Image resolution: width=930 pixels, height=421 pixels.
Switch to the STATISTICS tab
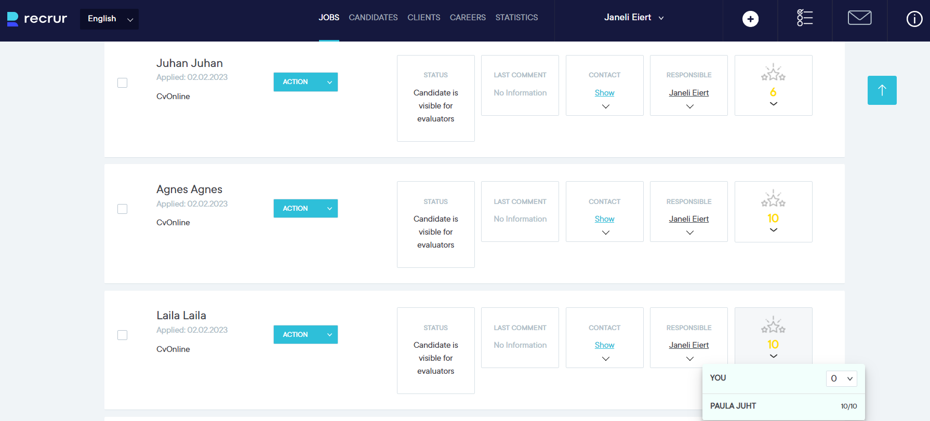click(x=516, y=18)
